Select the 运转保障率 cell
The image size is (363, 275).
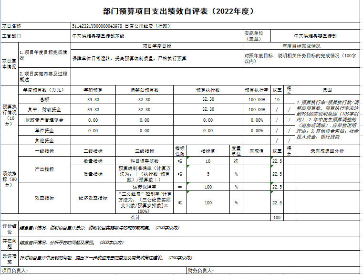tap(145, 187)
